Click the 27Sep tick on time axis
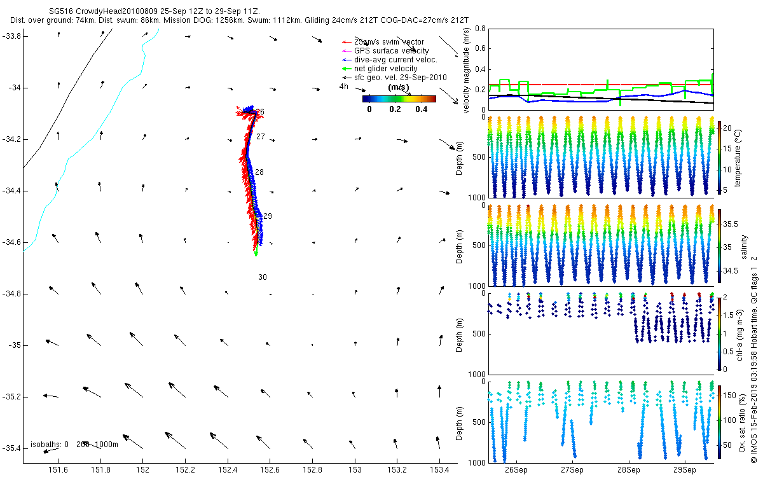 (x=572, y=470)
